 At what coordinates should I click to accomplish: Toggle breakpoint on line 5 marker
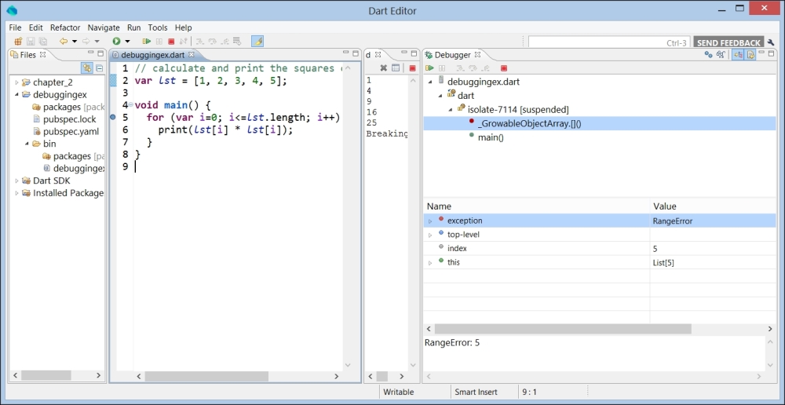[112, 117]
